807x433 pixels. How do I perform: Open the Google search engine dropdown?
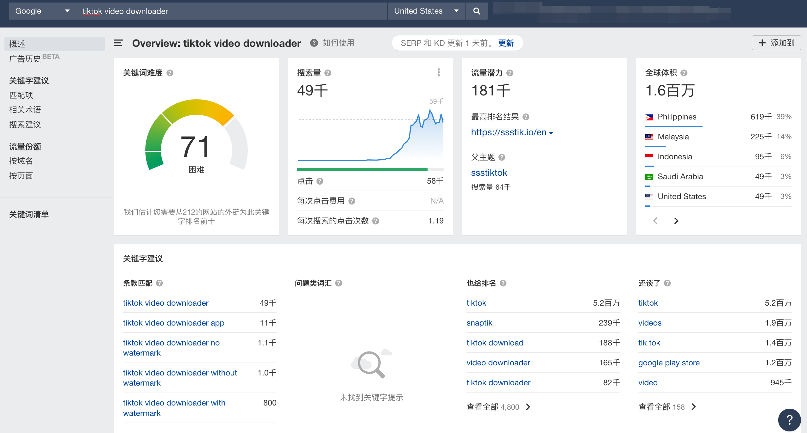point(40,10)
